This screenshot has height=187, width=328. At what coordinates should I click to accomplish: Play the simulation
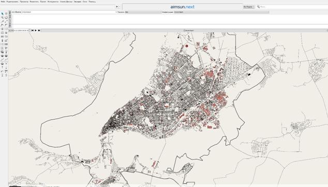36,30
